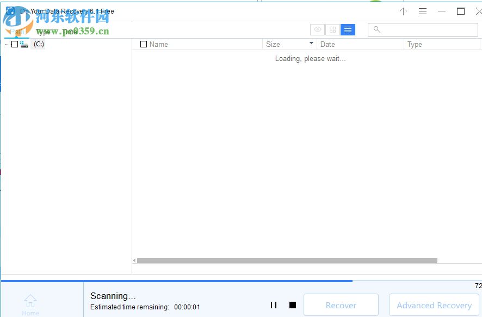Viewport: 482px width, 317px height.
Task: Select the list view icon
Action: tap(348, 29)
